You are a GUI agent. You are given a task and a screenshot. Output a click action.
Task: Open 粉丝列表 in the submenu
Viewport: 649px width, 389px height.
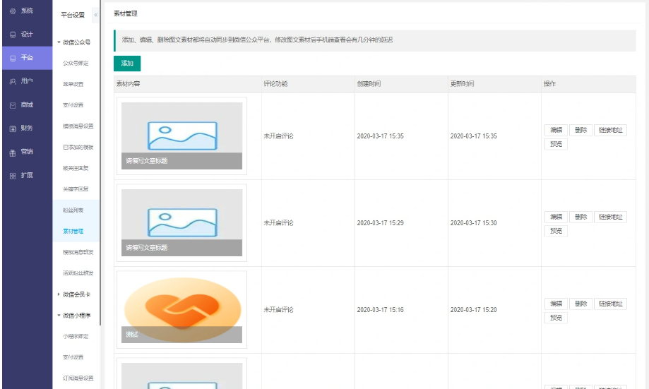click(73, 210)
